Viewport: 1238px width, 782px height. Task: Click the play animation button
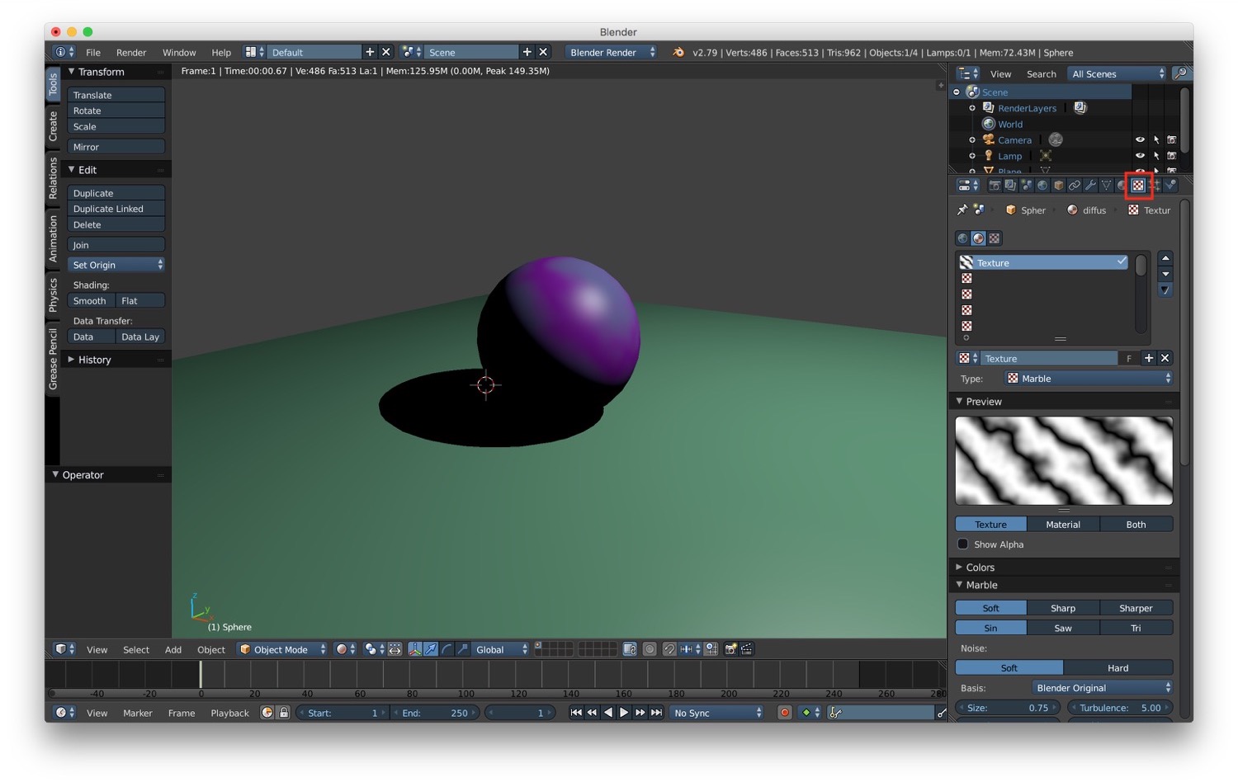coord(624,713)
